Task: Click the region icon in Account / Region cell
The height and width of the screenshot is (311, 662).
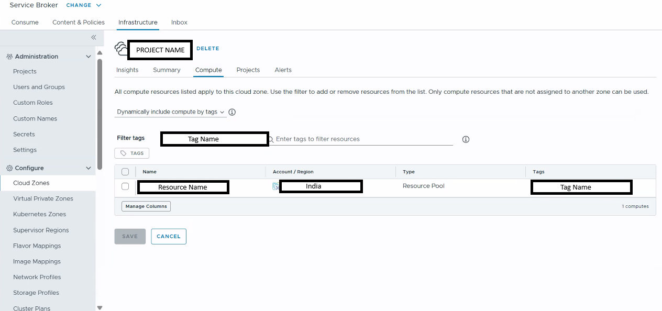Action: 275,186
